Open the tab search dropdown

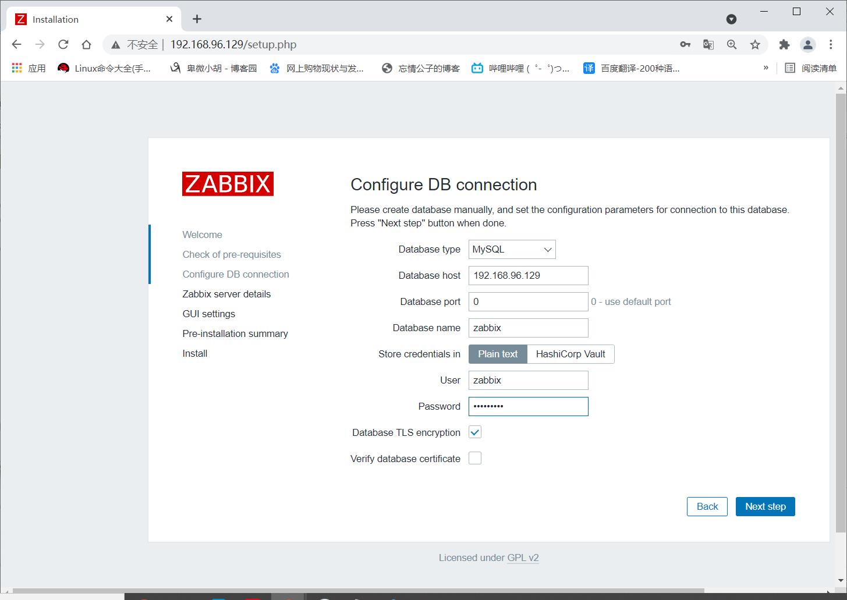click(x=732, y=19)
